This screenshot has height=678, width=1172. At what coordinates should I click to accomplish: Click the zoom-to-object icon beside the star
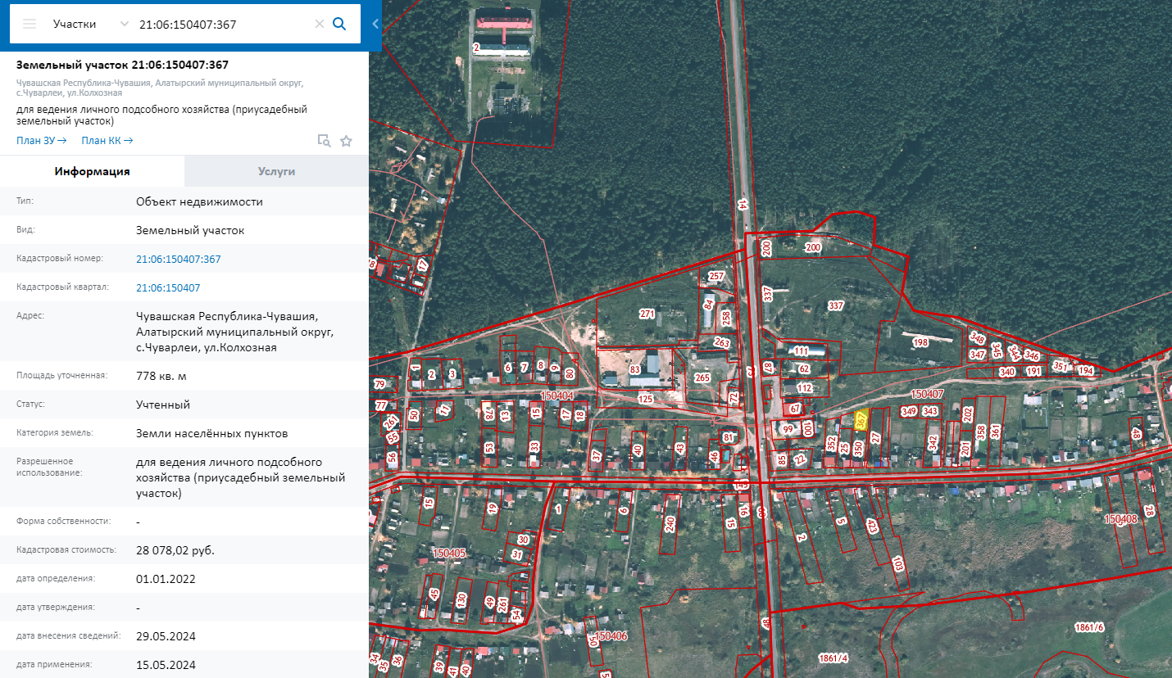click(x=325, y=141)
